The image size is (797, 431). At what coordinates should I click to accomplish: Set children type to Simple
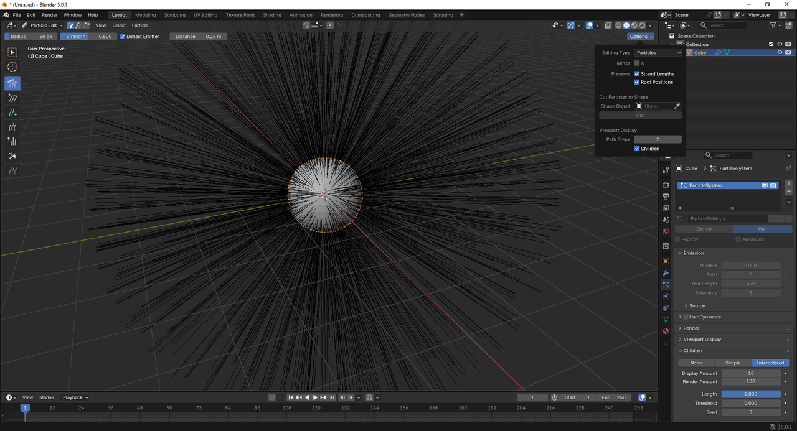pos(733,363)
